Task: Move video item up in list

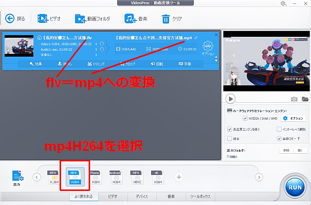Action: click(x=216, y=57)
